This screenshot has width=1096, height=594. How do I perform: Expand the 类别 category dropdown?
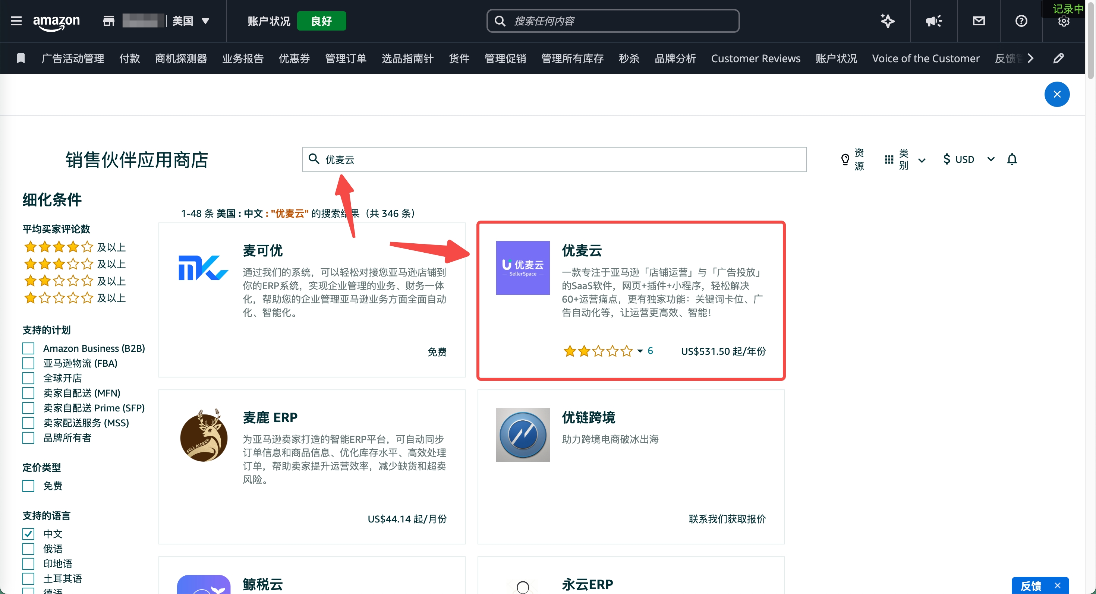pyautogui.click(x=922, y=160)
